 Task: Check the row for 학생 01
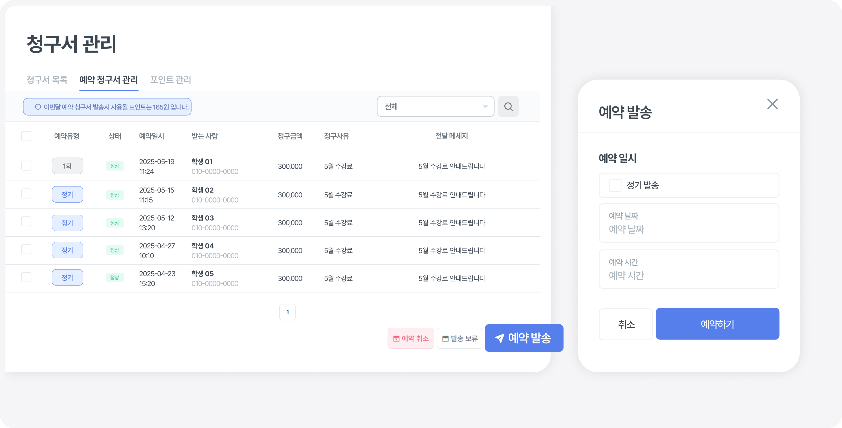coord(26,165)
